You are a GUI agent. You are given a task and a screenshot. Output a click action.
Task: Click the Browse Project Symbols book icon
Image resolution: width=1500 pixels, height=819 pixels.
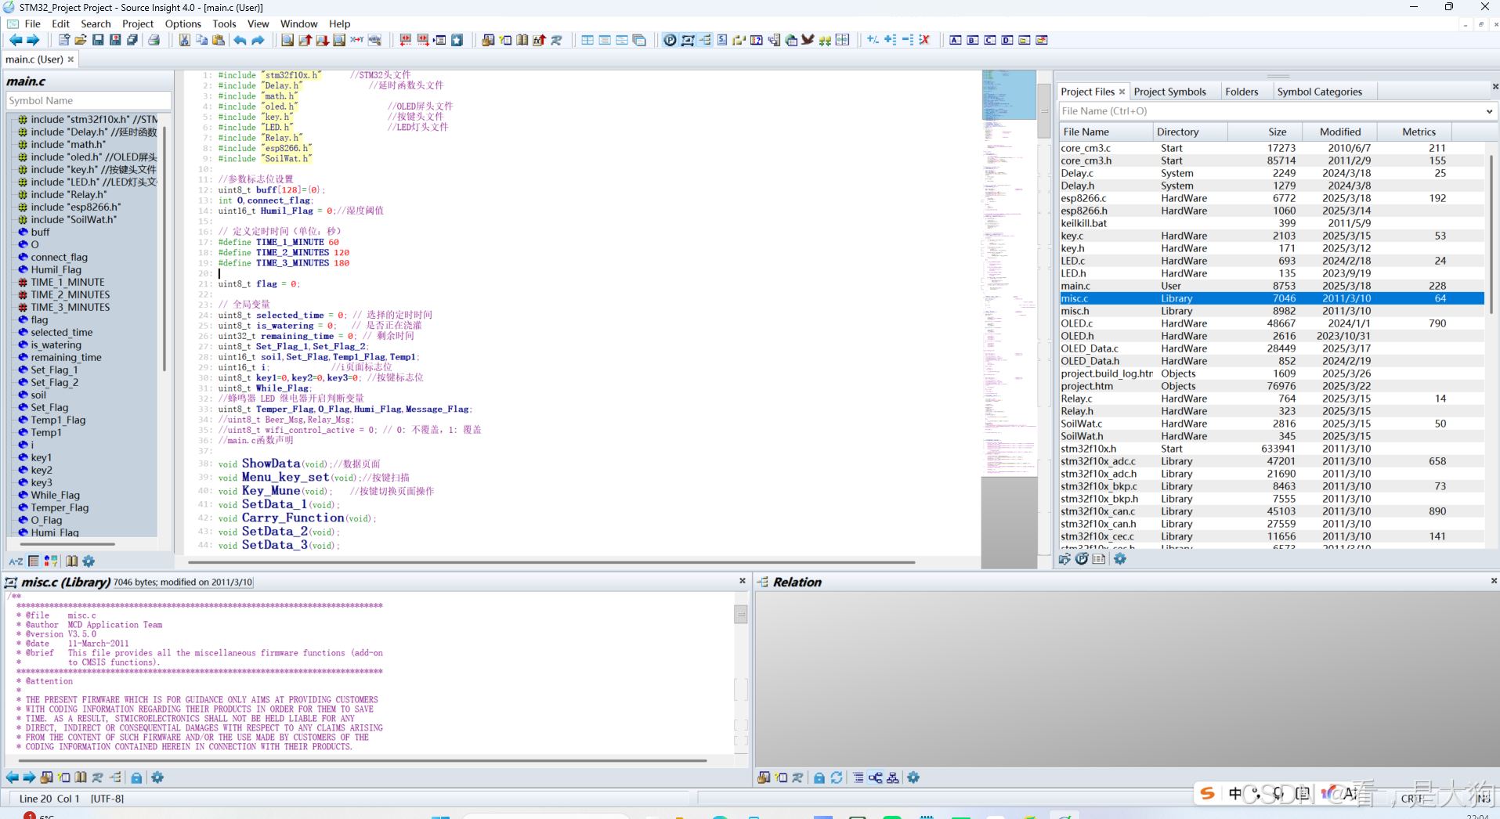click(x=522, y=40)
